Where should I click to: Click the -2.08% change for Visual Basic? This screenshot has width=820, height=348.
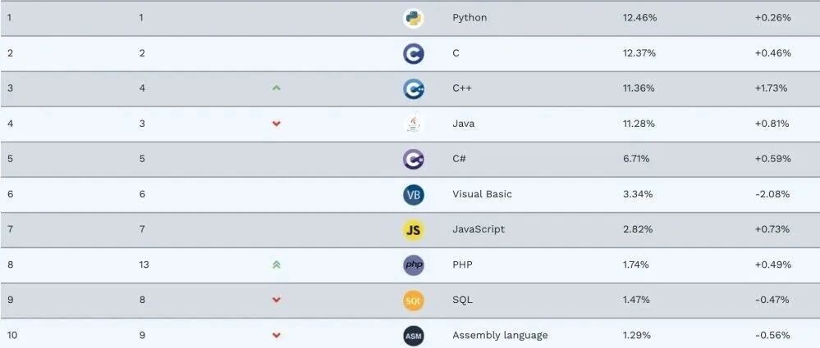[x=772, y=194]
